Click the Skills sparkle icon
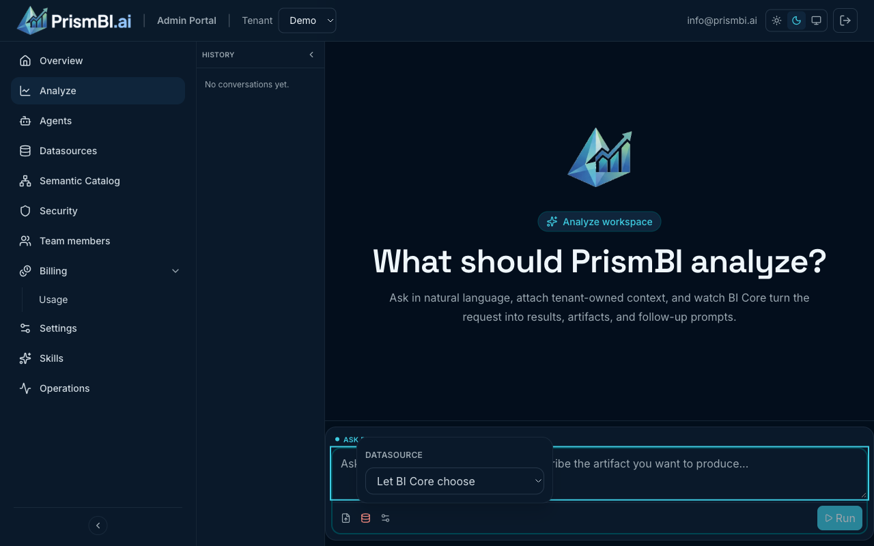 (25, 358)
